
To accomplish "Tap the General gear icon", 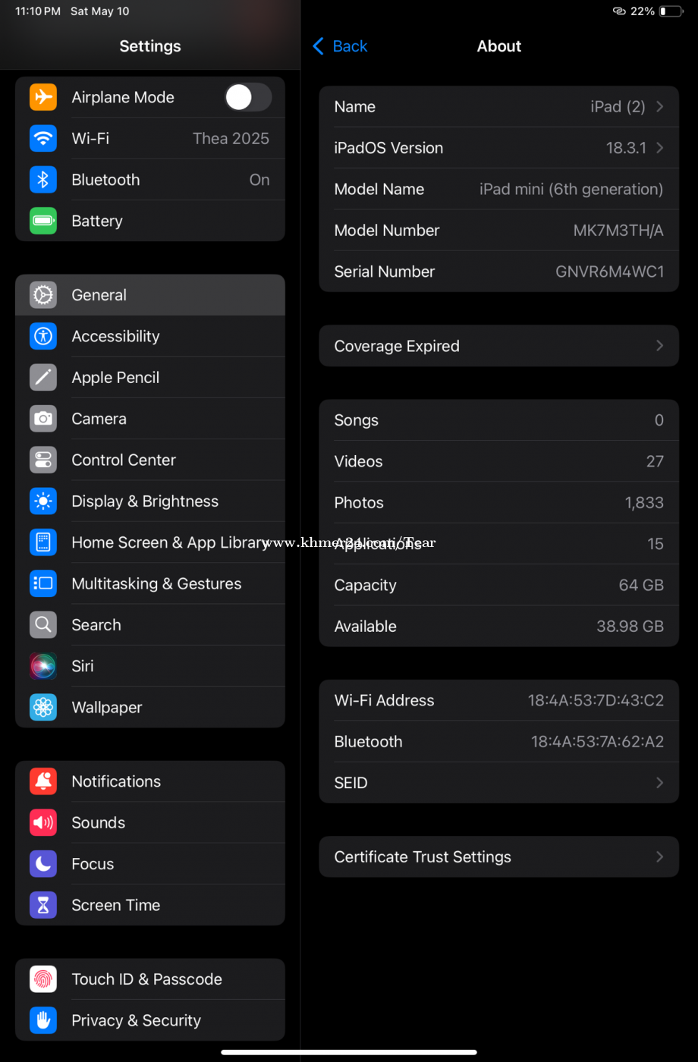I will pyautogui.click(x=43, y=295).
